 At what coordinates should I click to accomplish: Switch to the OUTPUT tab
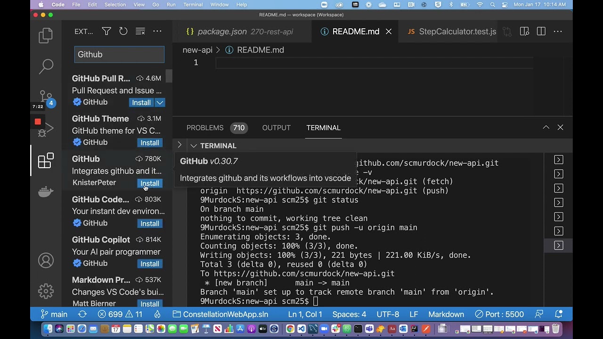click(277, 128)
